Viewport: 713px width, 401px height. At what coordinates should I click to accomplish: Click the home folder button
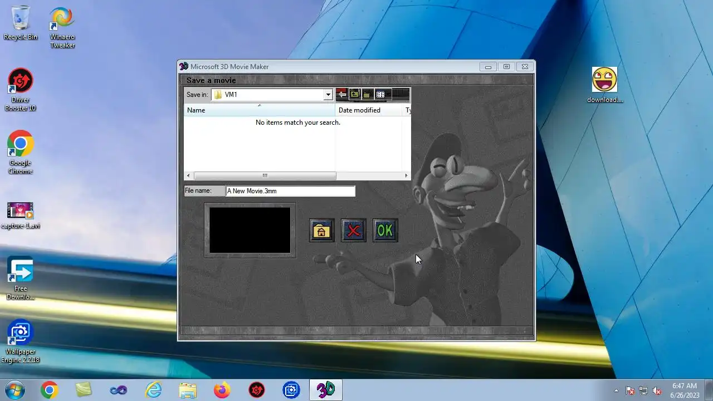[x=321, y=230]
